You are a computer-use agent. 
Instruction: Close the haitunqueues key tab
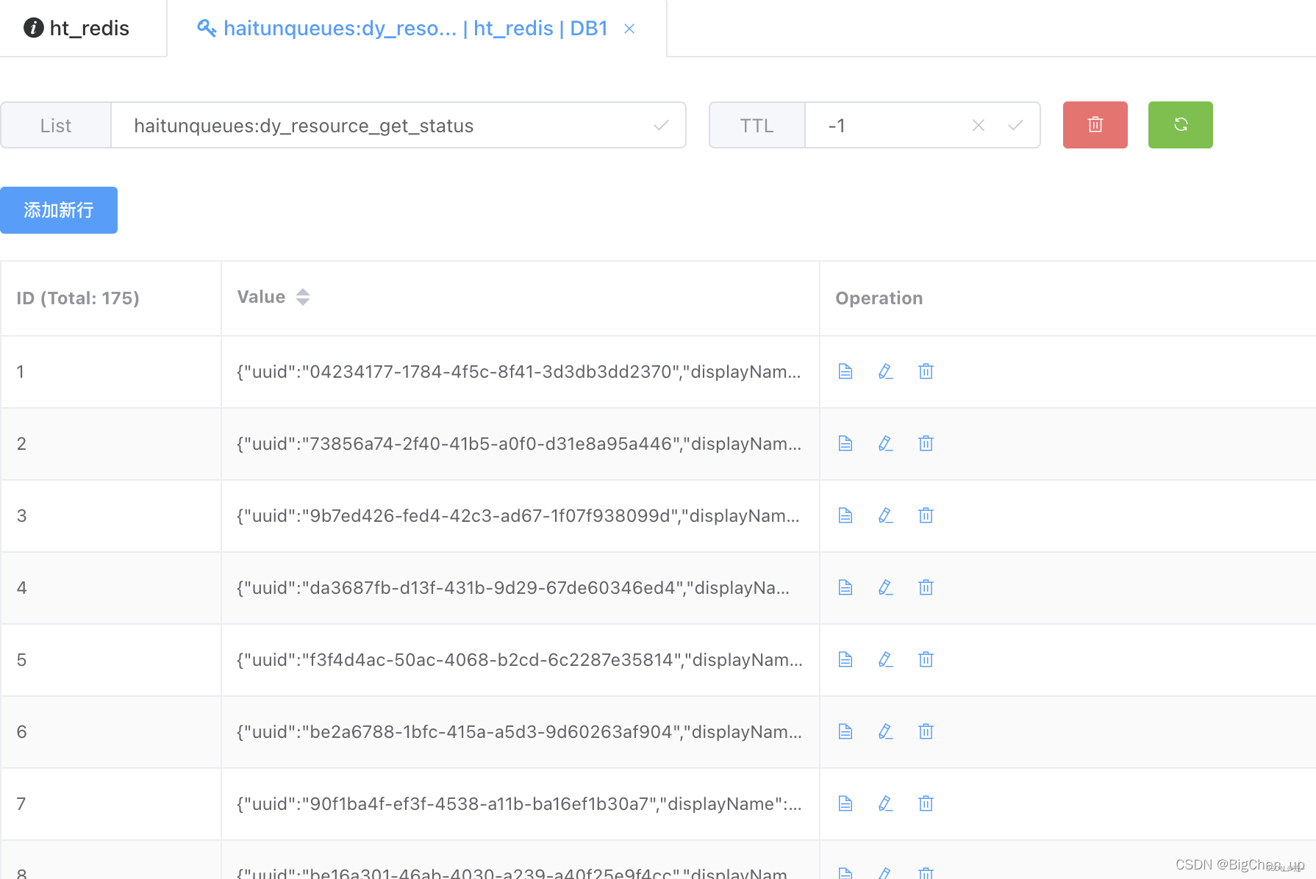pos(629,29)
